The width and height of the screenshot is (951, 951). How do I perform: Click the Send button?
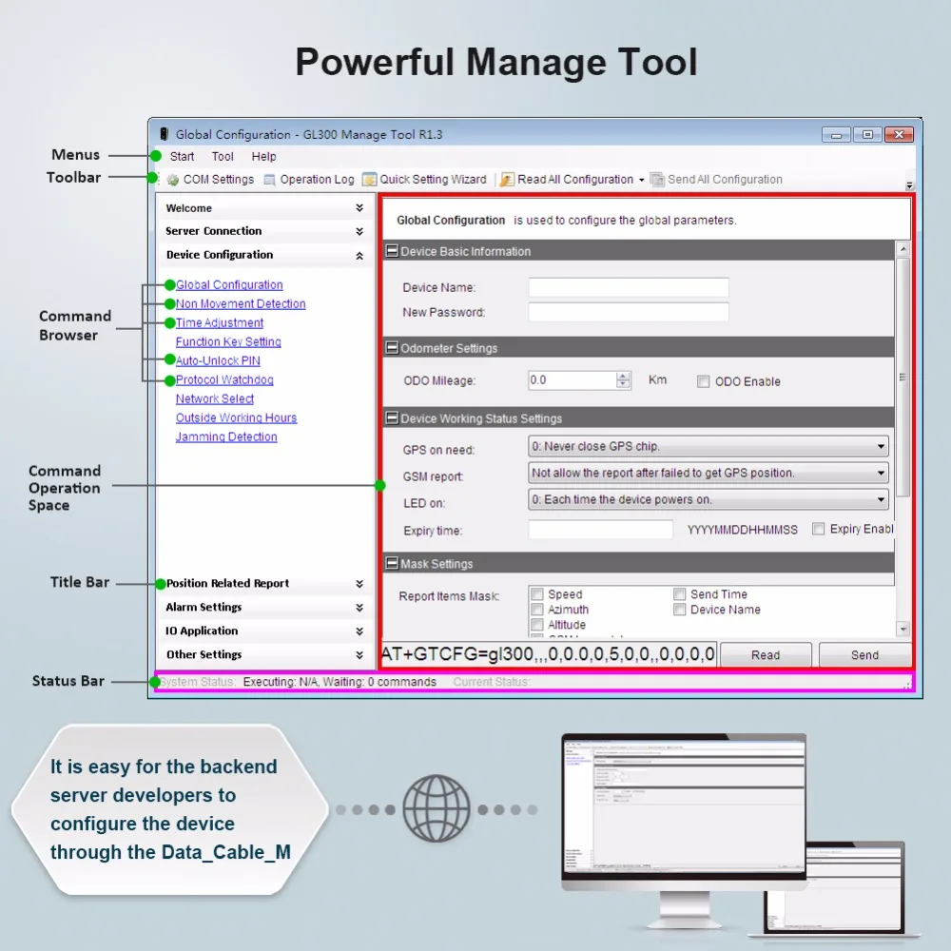click(864, 655)
